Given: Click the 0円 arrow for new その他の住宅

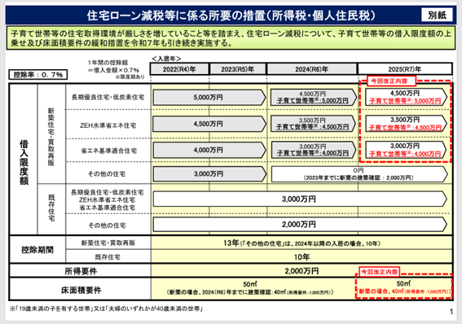Looking at the screenshot, I should 359,174.
